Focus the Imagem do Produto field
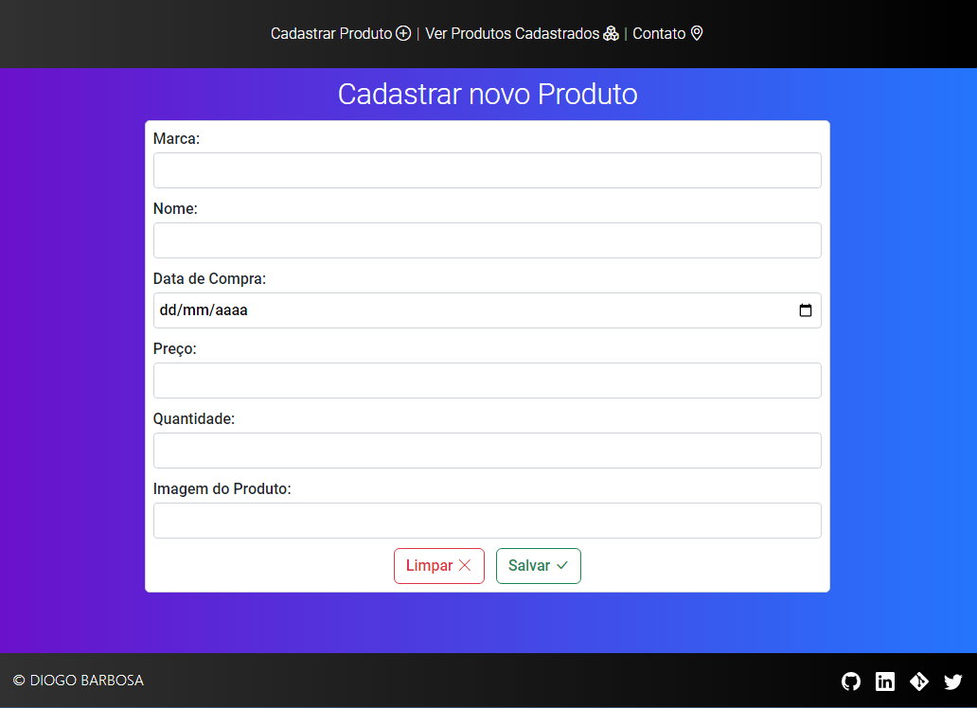The width and height of the screenshot is (977, 708). [x=487, y=521]
